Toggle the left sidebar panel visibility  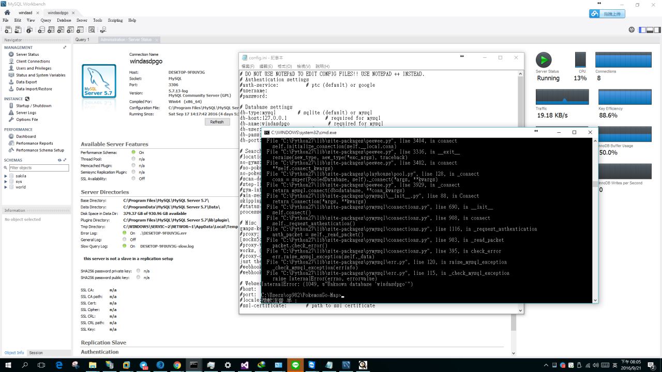click(x=642, y=30)
